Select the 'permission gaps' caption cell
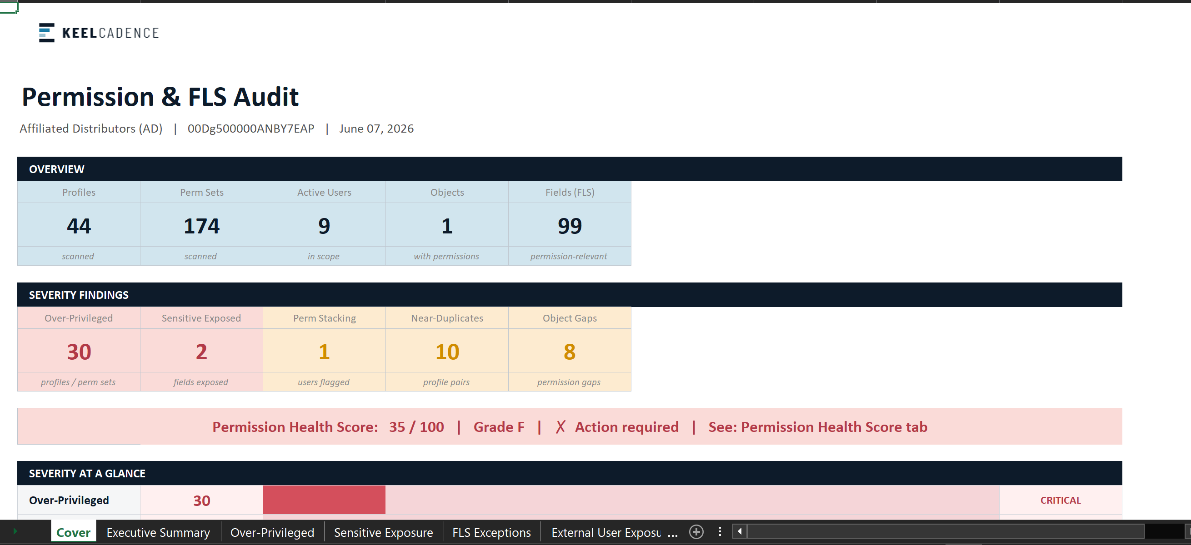 pyautogui.click(x=570, y=382)
